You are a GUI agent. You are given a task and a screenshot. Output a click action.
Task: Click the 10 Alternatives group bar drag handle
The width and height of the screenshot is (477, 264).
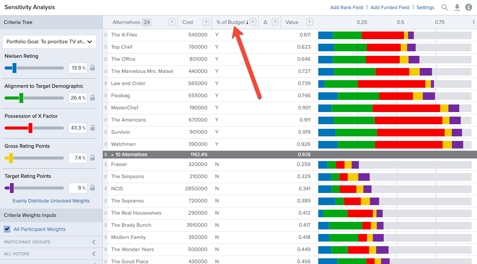pyautogui.click(x=105, y=155)
